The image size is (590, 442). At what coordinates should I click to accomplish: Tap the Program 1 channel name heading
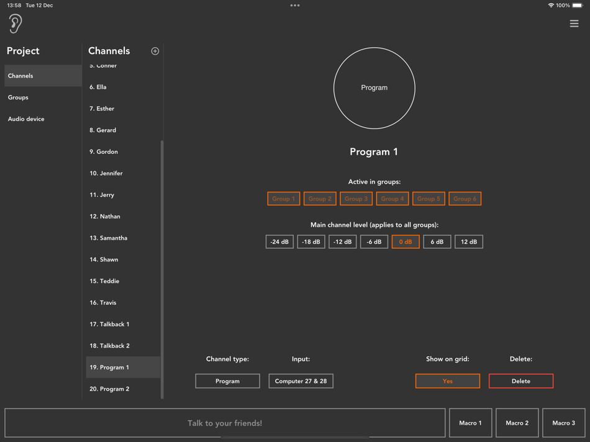(374, 151)
